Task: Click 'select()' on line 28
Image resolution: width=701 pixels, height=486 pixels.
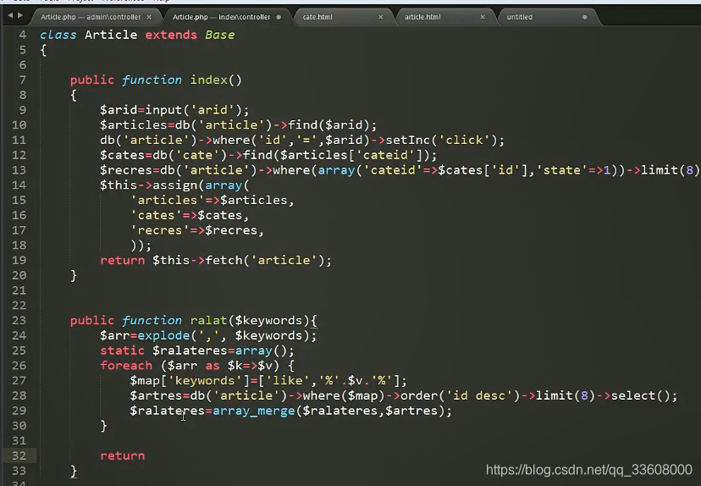Action: click(640, 395)
